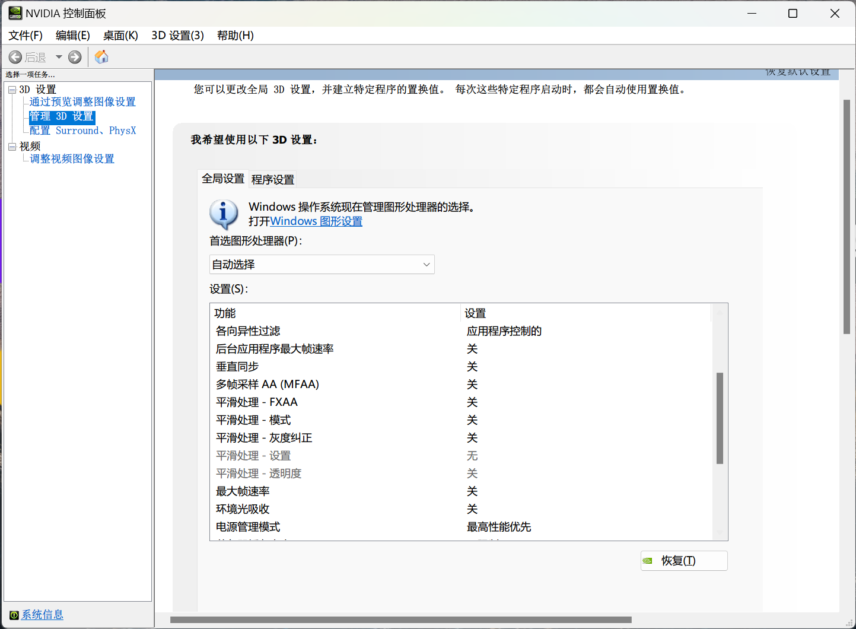Select the 各向异性过滤 row
Viewport: 856px width, 629px height.
(x=460, y=331)
